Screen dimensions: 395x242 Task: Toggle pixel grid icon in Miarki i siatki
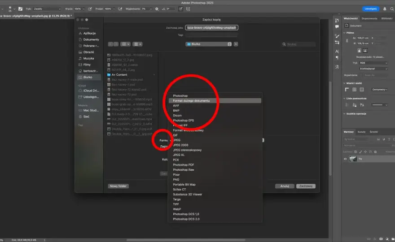click(362, 90)
